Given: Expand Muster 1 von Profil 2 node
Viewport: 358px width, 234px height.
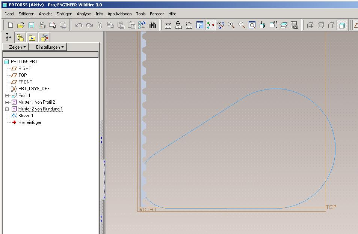Looking at the screenshot, I should [x=7, y=103].
